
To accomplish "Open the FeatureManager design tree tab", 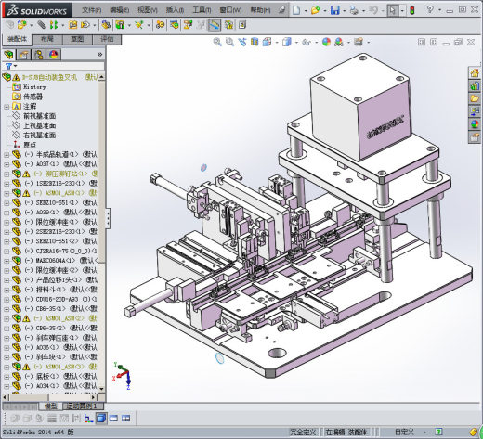I will 8,55.
